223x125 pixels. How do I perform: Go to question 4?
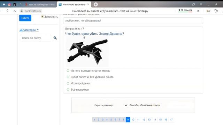107,119
